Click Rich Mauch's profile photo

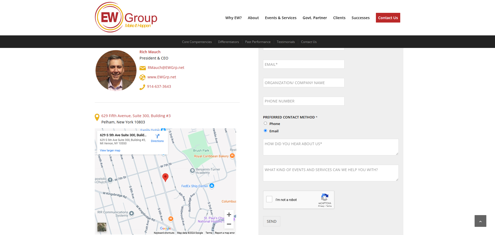pyautogui.click(x=116, y=70)
